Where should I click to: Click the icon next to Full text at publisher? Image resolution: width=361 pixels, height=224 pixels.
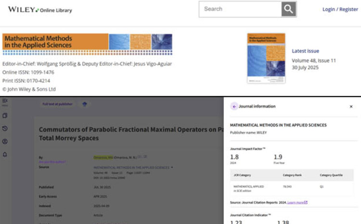point(85,104)
